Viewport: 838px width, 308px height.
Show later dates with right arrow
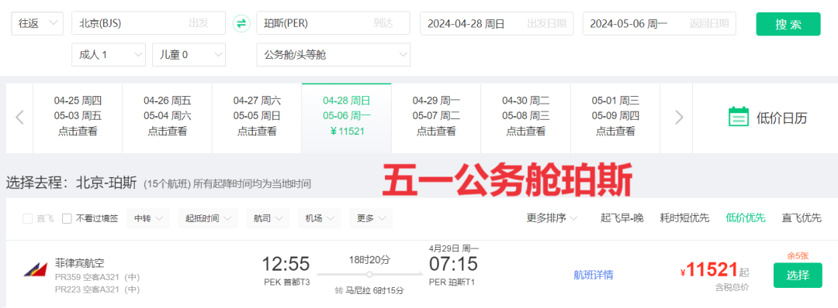(679, 117)
